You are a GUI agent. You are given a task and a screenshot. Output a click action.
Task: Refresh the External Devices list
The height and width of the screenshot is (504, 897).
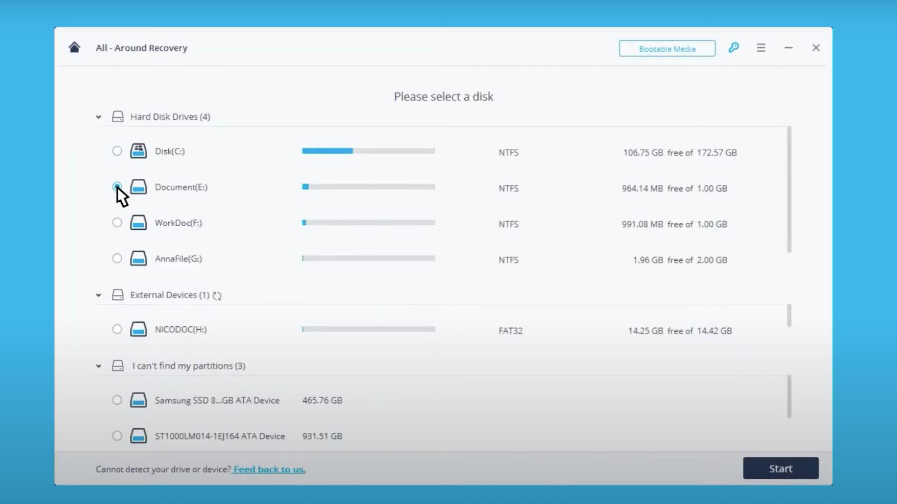click(217, 295)
